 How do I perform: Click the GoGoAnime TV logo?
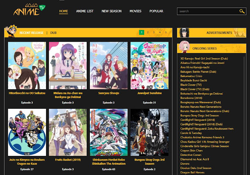pyautogui.click(x=29, y=10)
